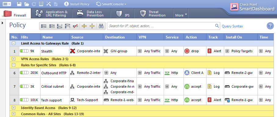Click the 101K hits bar in rule 8
This screenshot has height=117, width=277.
pyautogui.click(x=24, y=100)
